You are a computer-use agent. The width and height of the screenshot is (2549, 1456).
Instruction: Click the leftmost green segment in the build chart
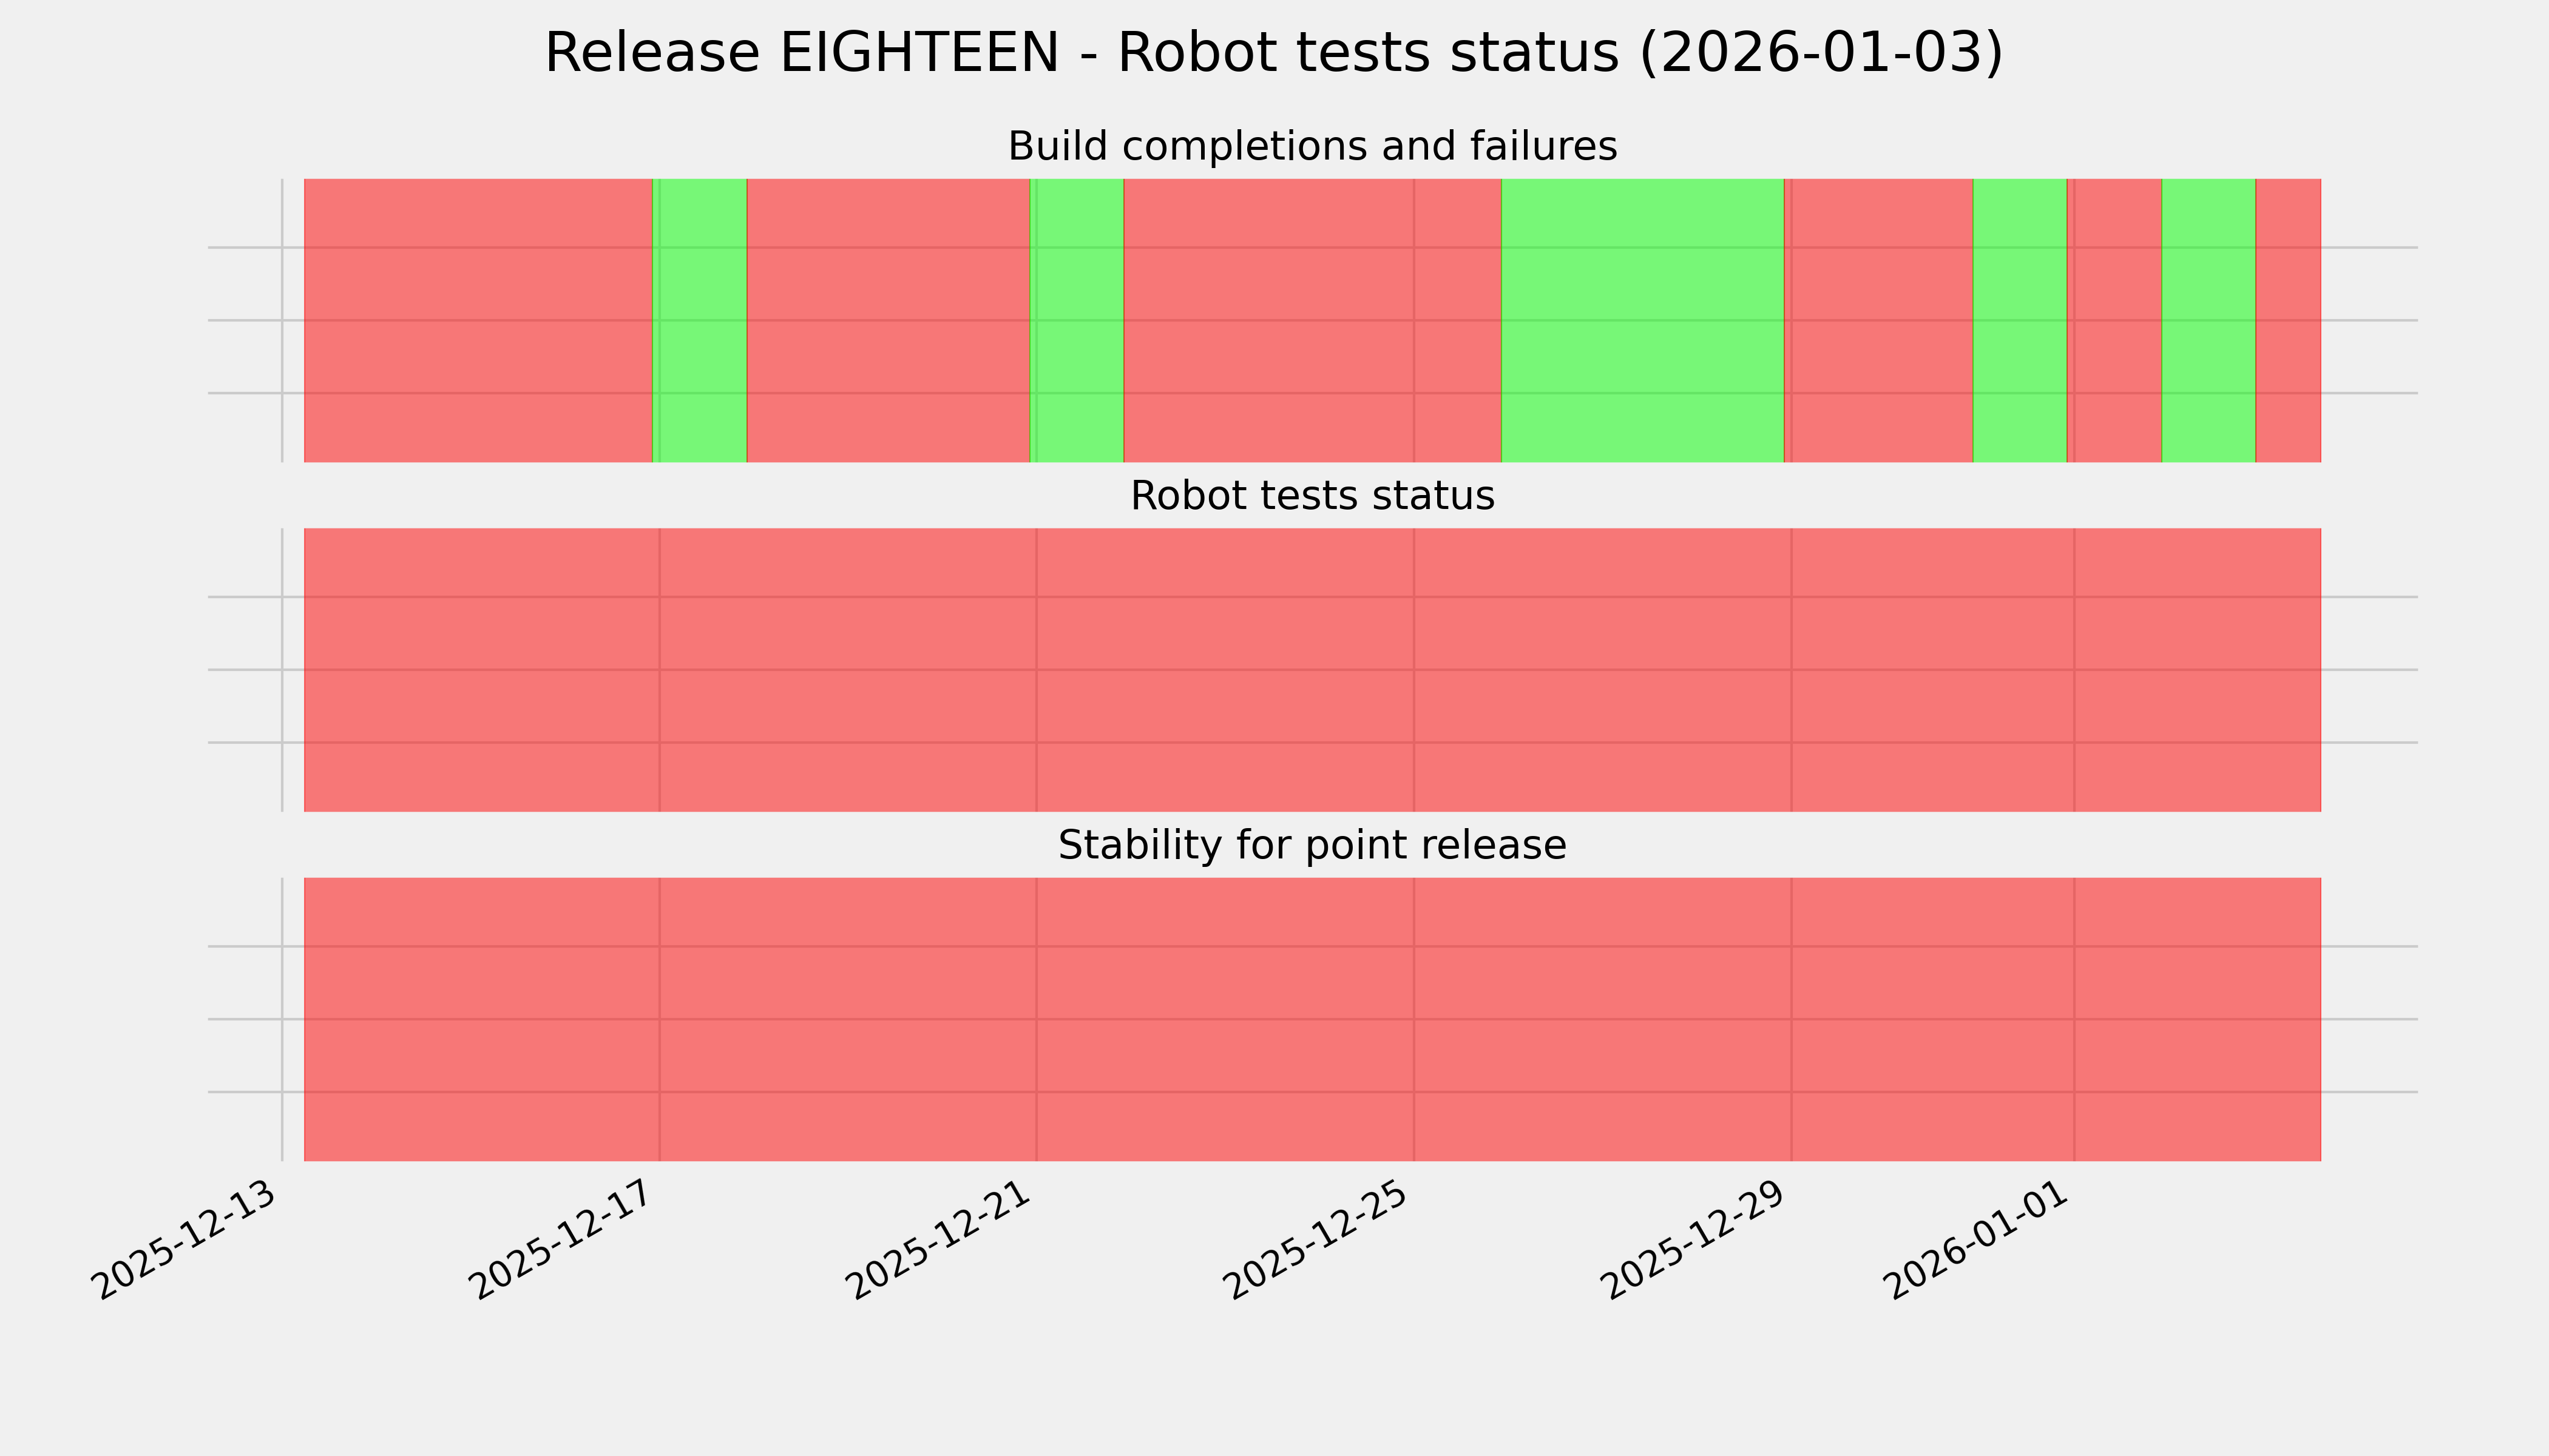click(x=699, y=320)
